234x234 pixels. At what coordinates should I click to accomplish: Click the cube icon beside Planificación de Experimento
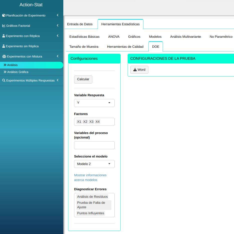coord(4,15)
